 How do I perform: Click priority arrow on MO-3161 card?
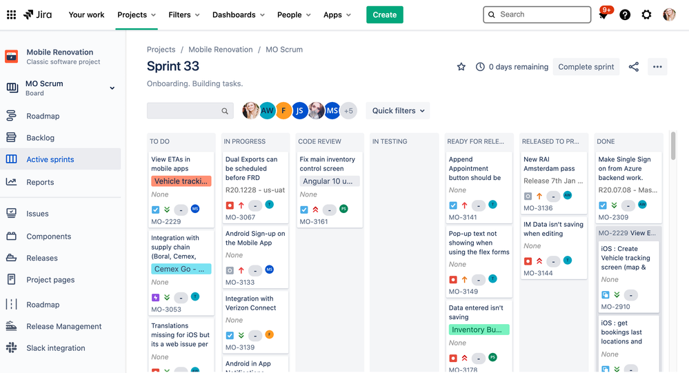pos(315,210)
